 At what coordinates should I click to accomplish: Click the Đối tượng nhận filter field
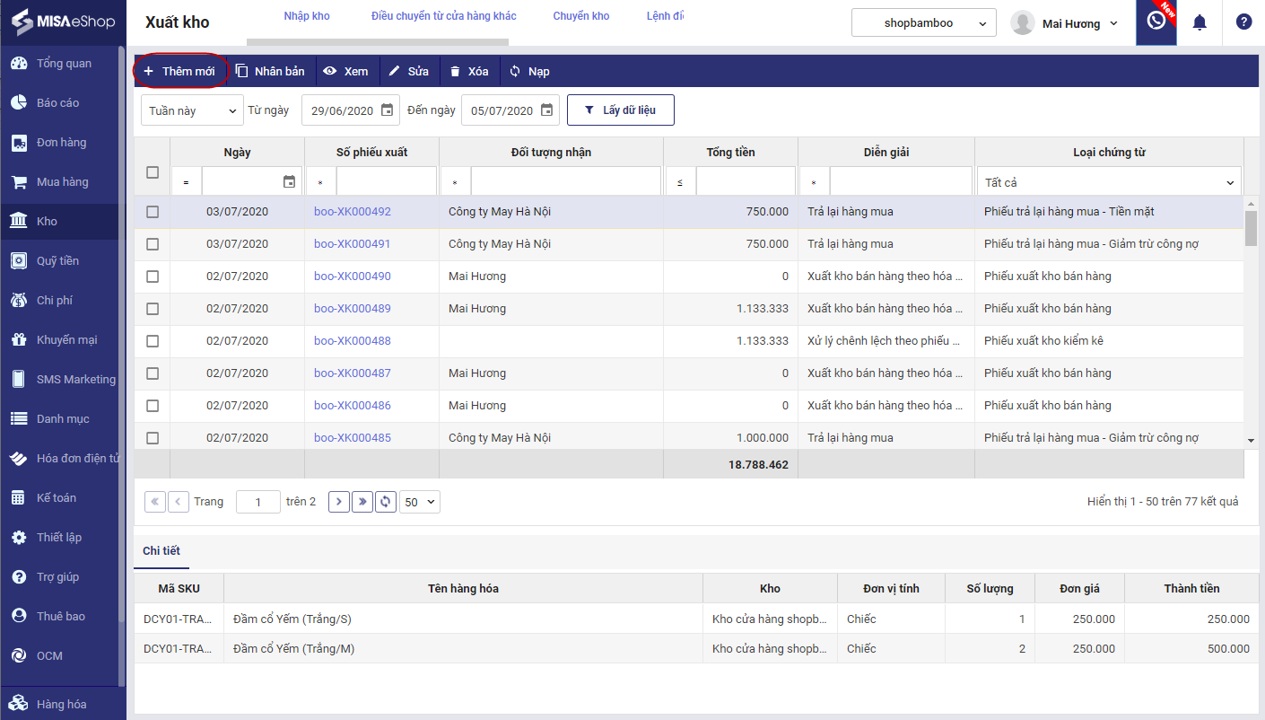565,182
